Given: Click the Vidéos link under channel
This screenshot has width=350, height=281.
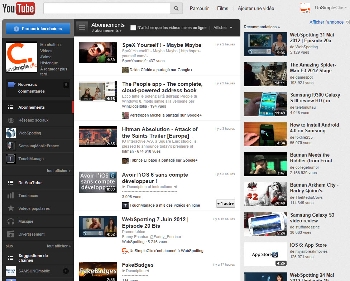Looking at the screenshot, I should (46, 51).
